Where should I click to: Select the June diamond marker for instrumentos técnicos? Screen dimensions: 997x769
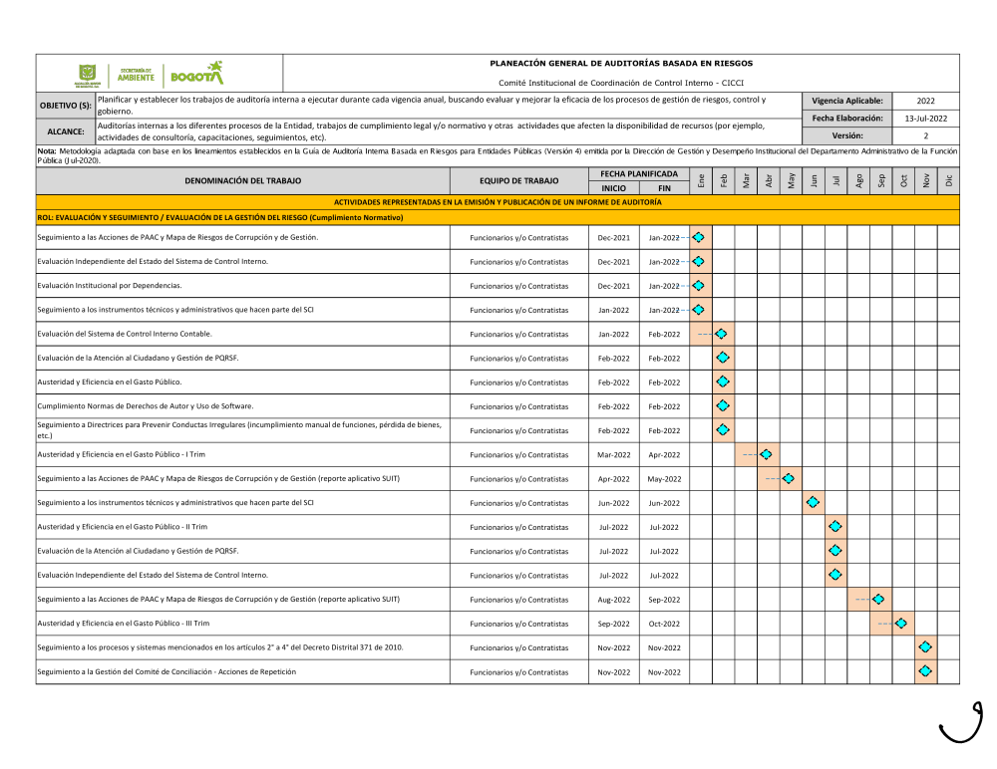tap(813, 503)
